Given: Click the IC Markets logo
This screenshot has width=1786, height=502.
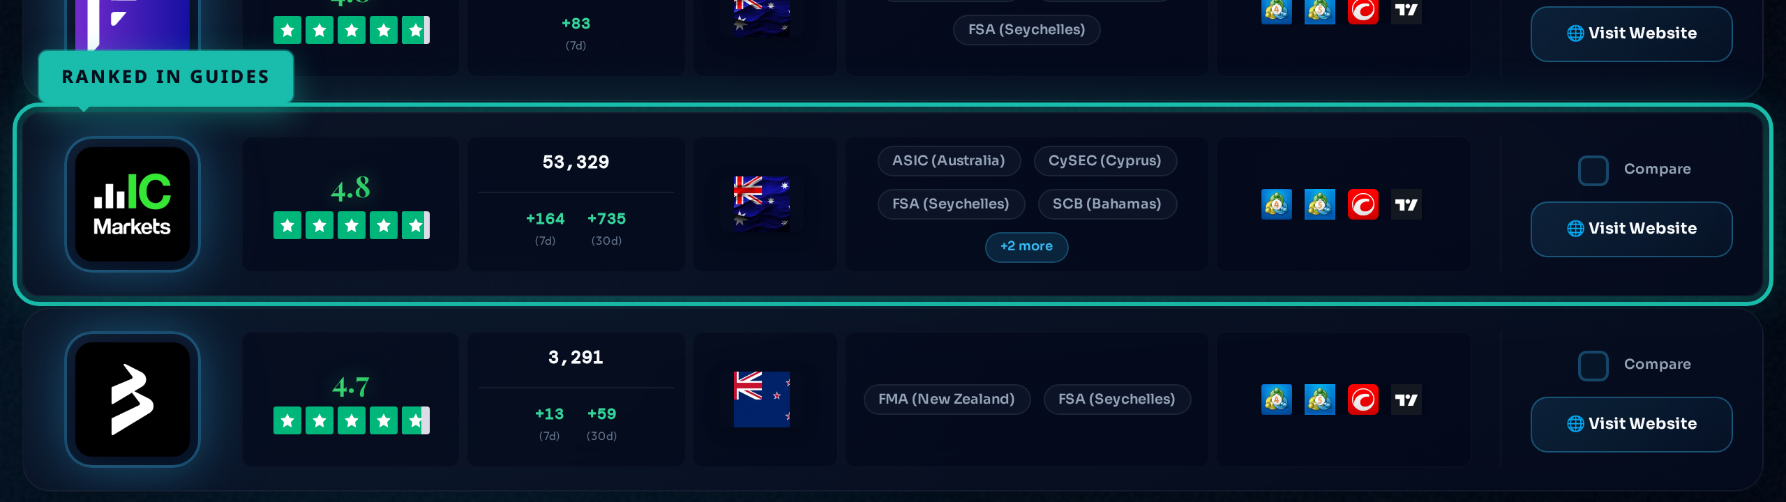Looking at the screenshot, I should 133,204.
